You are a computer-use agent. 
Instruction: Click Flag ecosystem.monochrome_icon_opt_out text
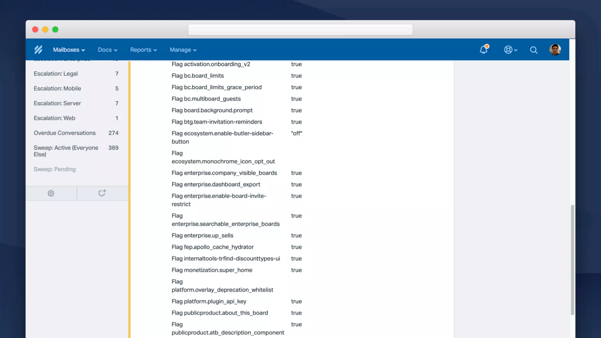[x=223, y=157]
